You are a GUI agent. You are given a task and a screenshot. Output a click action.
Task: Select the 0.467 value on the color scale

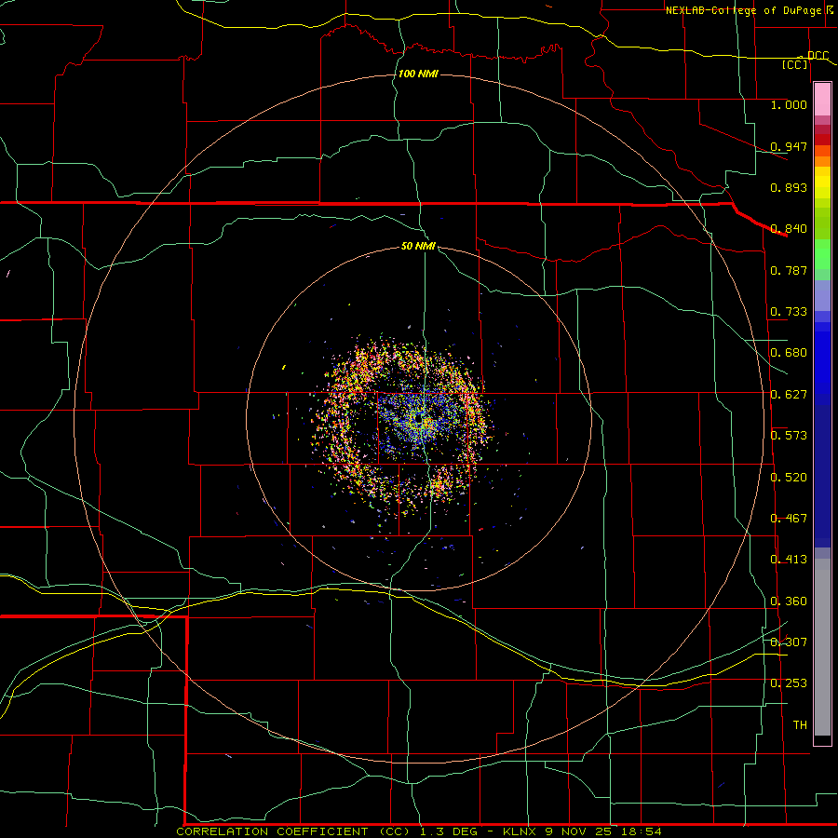click(x=789, y=519)
